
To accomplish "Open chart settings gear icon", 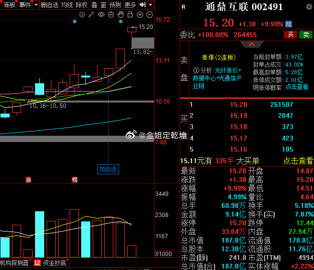I will (x=82, y=14).
